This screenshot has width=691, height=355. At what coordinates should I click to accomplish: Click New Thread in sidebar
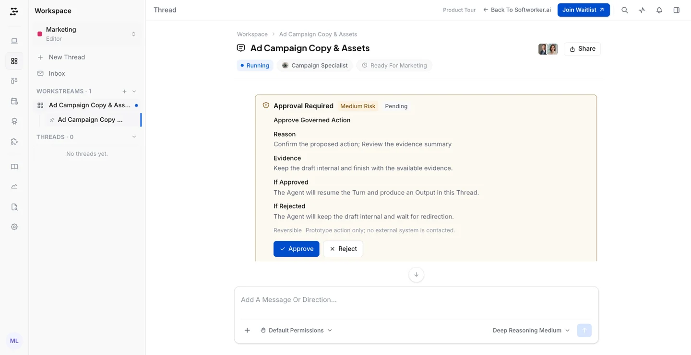[87, 57]
